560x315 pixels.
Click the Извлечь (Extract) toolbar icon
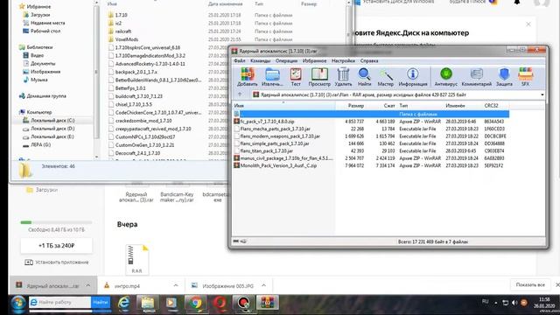point(272,77)
